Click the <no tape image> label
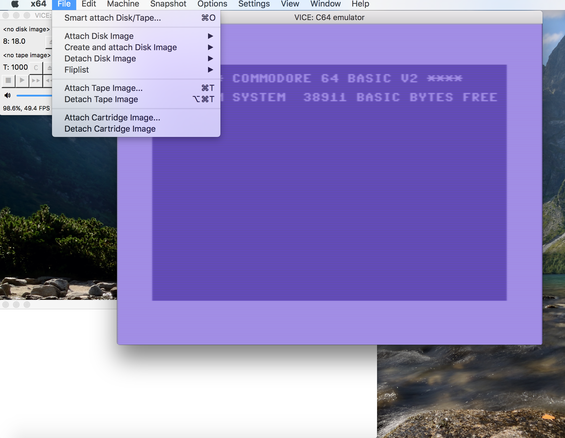The width and height of the screenshot is (565, 438). click(x=27, y=55)
